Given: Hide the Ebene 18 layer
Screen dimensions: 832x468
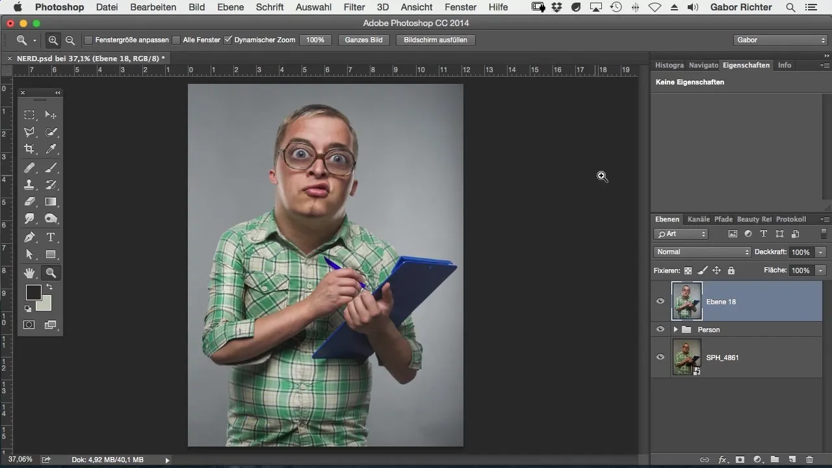Looking at the screenshot, I should [660, 301].
